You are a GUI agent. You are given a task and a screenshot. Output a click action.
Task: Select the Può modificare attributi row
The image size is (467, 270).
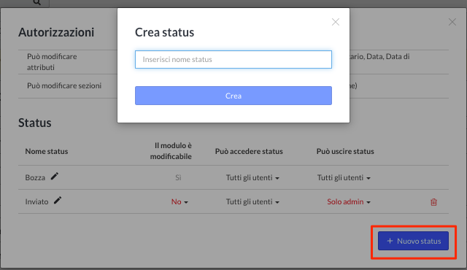pyautogui.click(x=233, y=62)
